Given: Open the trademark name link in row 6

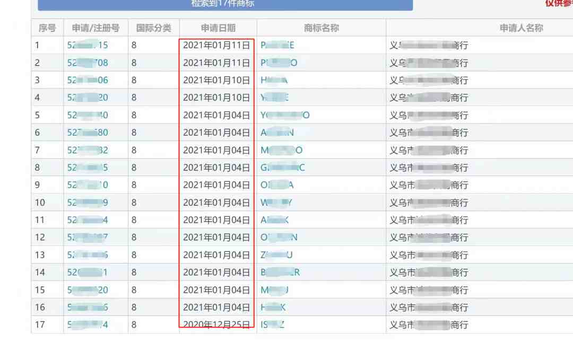Looking at the screenshot, I should pyautogui.click(x=277, y=133).
